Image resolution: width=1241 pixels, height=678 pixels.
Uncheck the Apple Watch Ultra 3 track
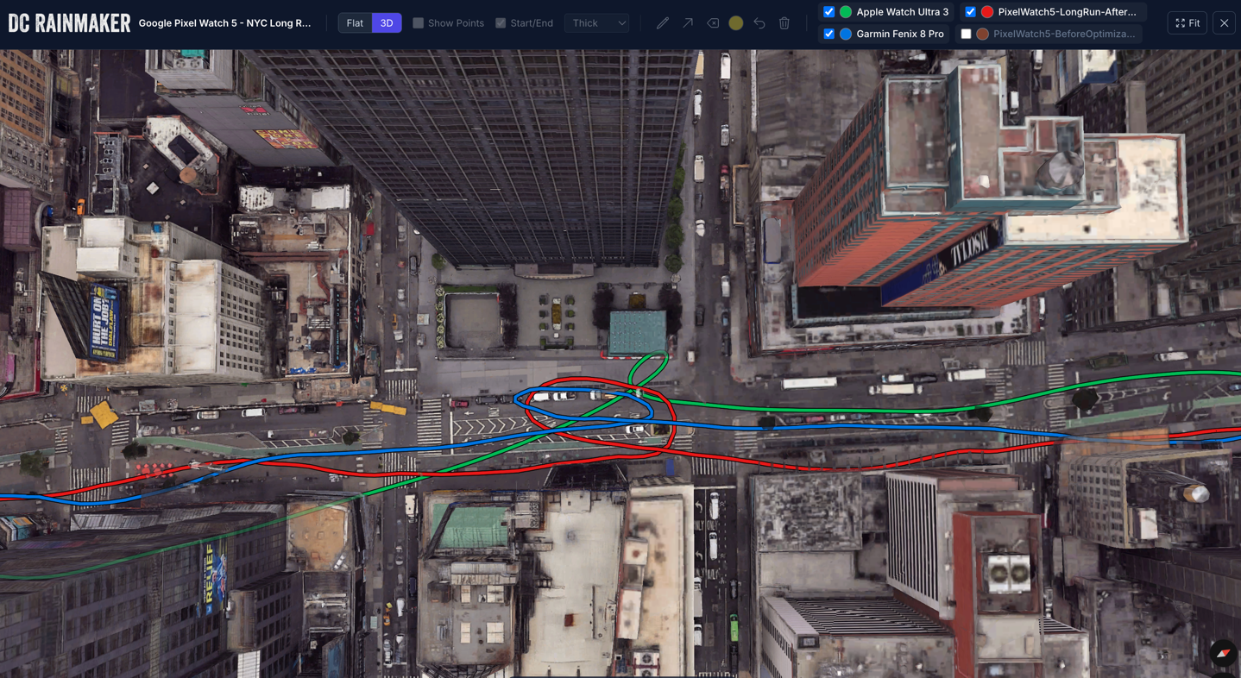[x=828, y=12]
